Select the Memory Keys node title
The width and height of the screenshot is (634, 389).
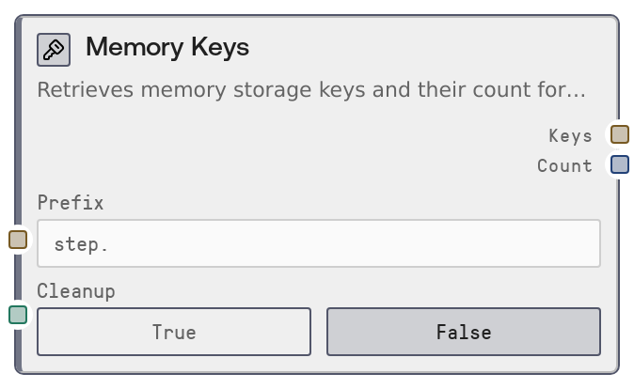tap(167, 48)
